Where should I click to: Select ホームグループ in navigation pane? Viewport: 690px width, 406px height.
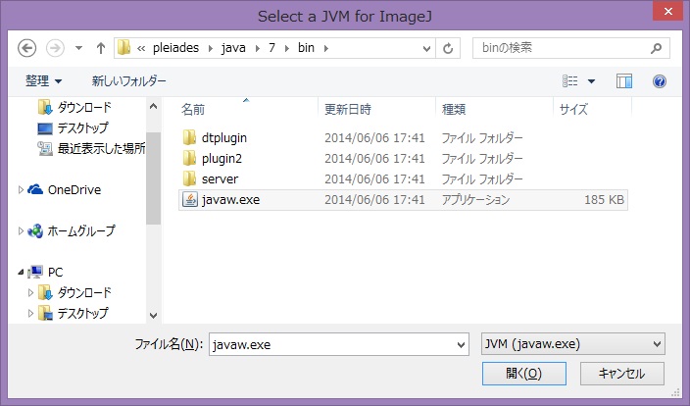pyautogui.click(x=81, y=230)
